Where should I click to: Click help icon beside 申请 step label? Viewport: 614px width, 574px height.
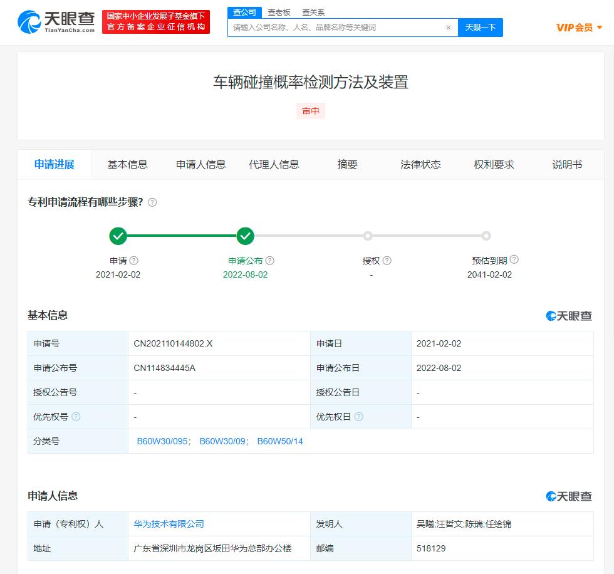(134, 261)
